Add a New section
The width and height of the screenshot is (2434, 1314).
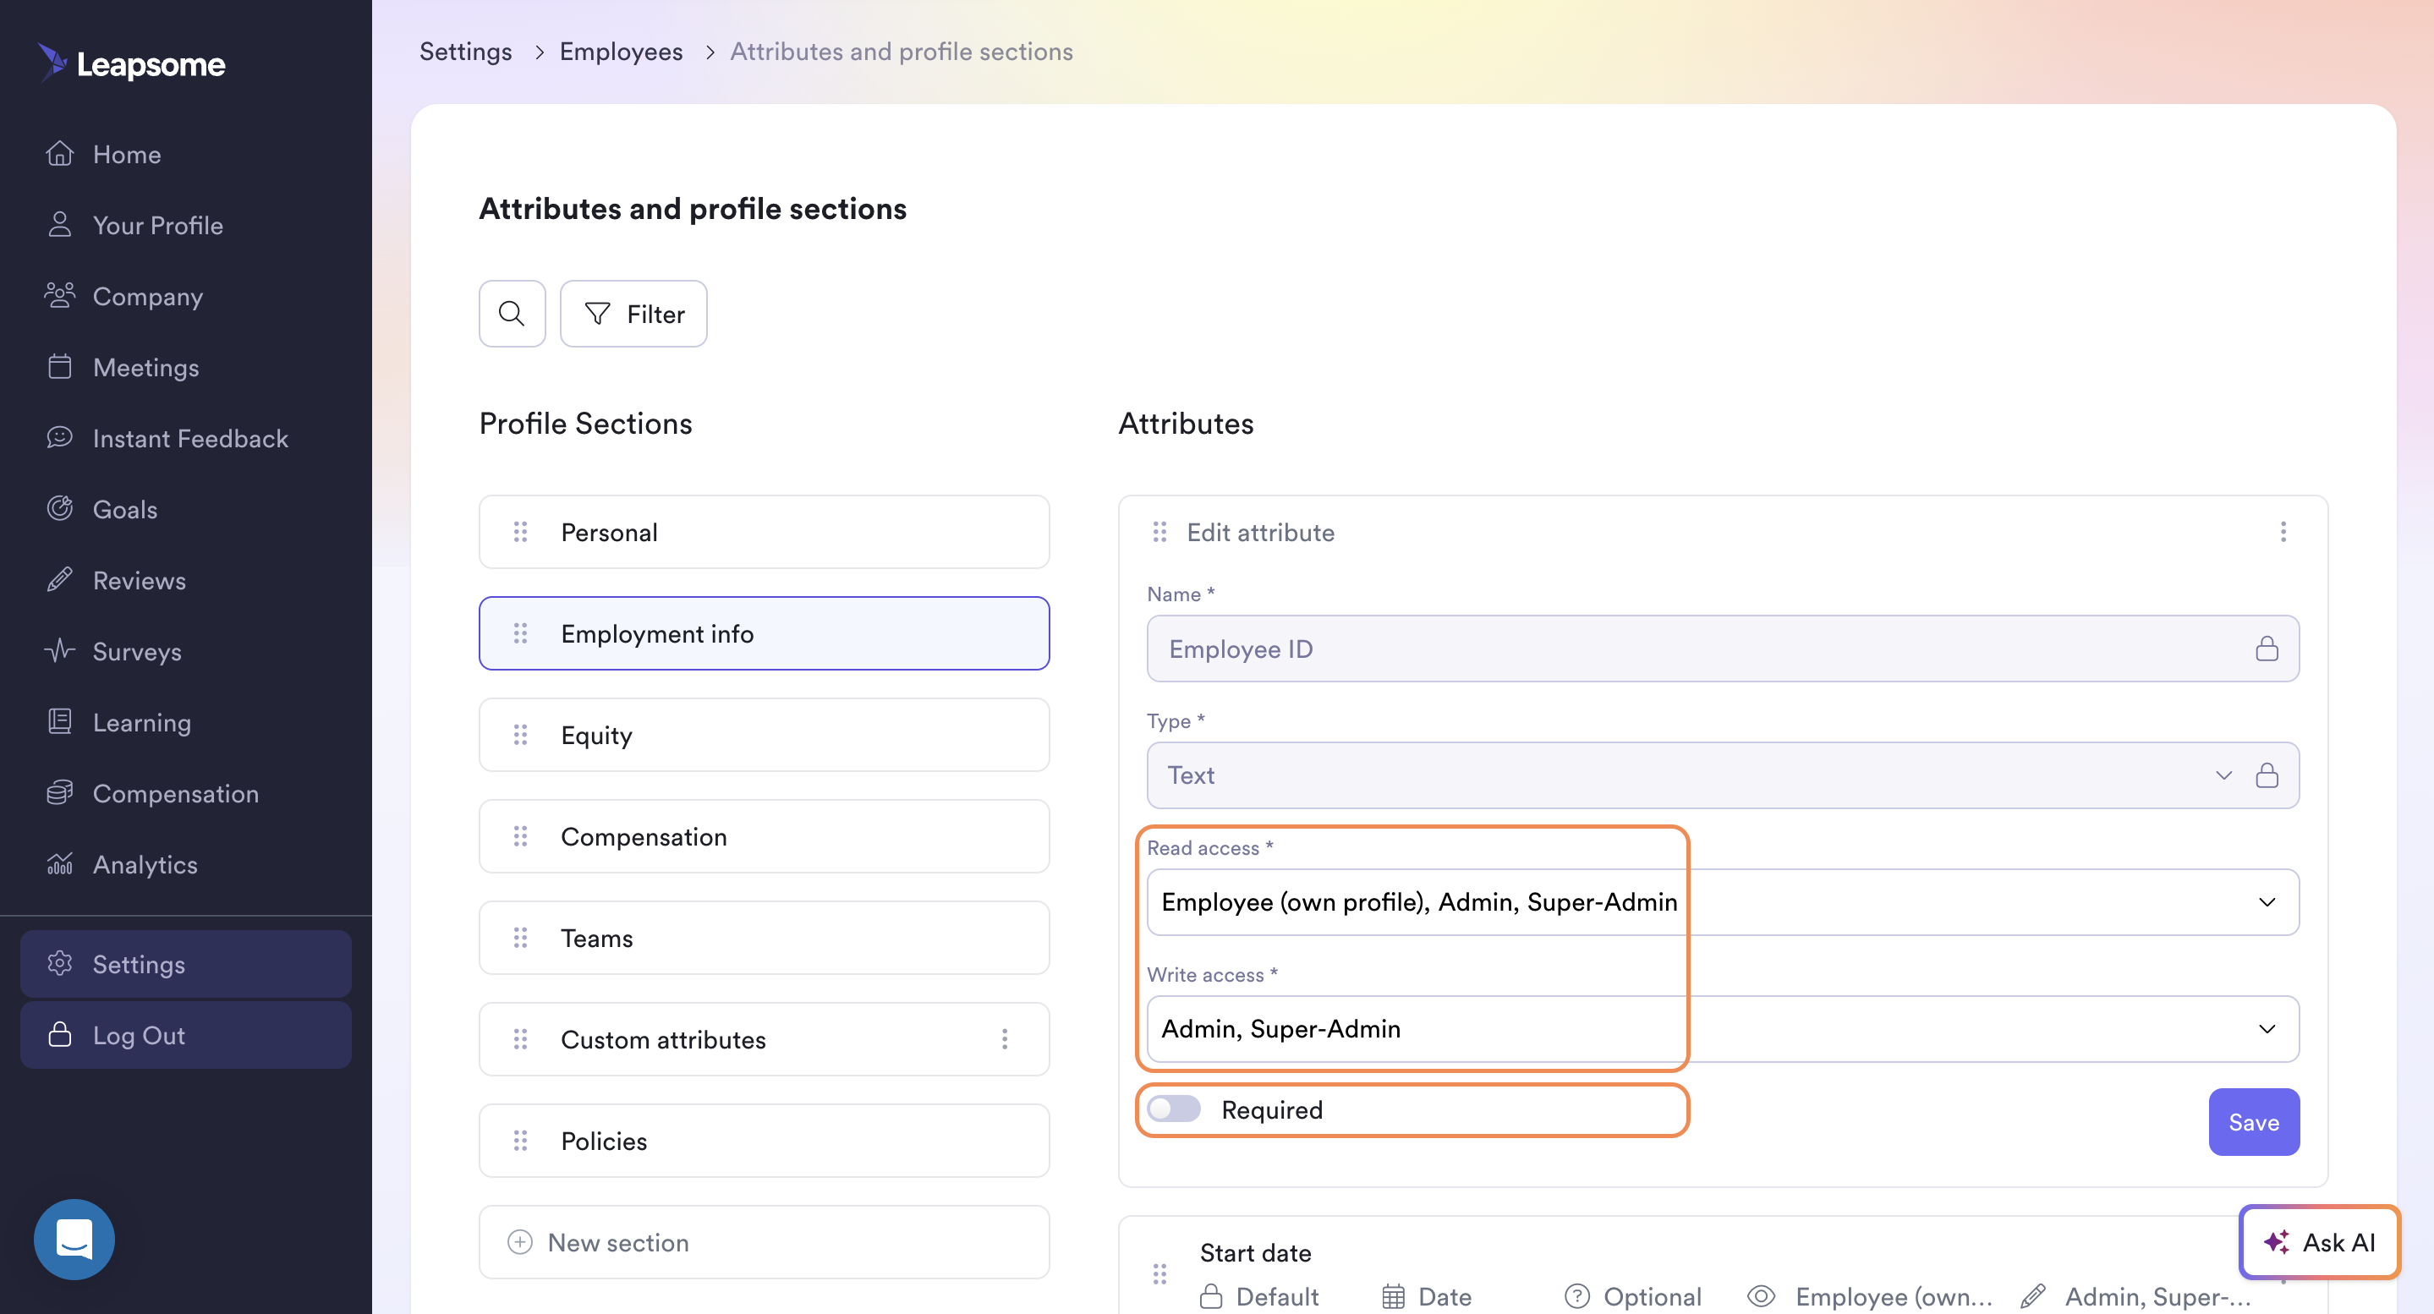[764, 1241]
